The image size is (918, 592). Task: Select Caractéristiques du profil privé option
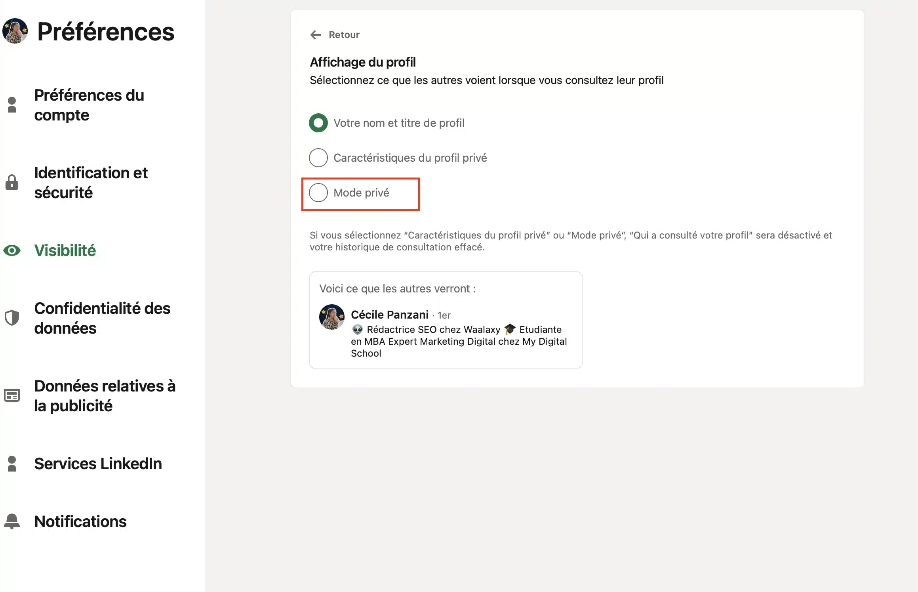click(318, 157)
